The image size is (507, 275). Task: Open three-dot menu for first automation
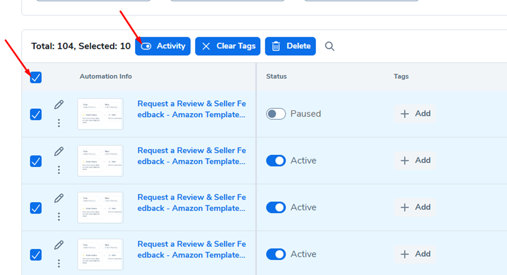coord(59,123)
